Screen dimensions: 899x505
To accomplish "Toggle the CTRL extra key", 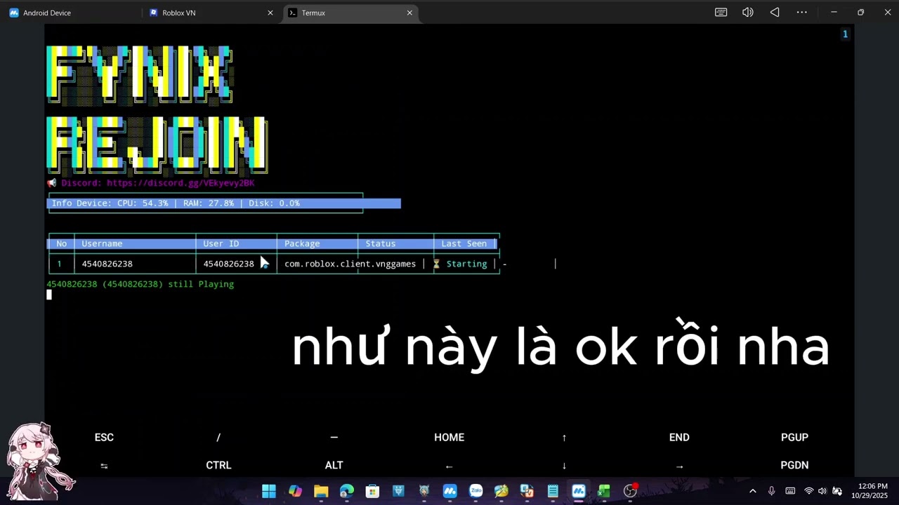I will click(218, 465).
